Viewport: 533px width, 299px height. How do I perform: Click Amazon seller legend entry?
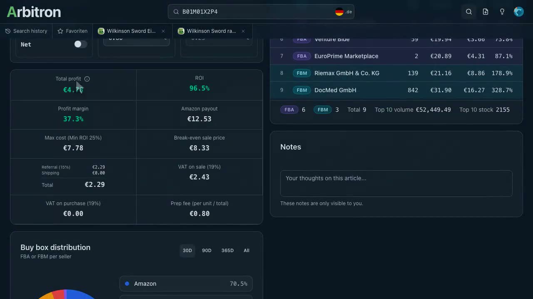click(x=186, y=284)
